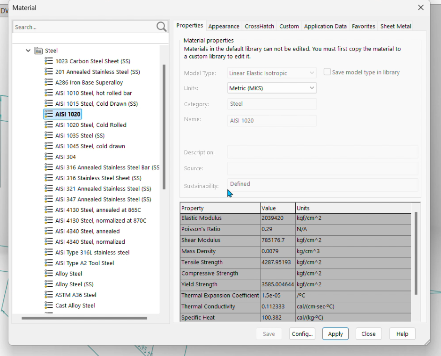Click the material icon beside ASTM A36 Steel

(x=49, y=295)
